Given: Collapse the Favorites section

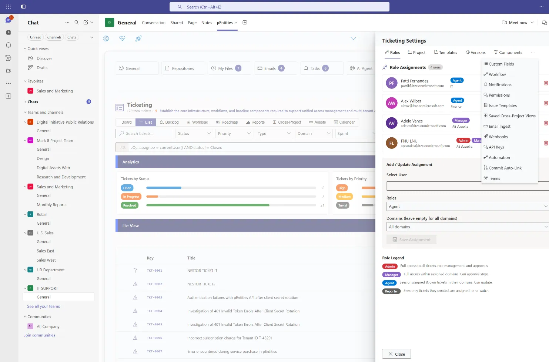Looking at the screenshot, I should pos(25,81).
